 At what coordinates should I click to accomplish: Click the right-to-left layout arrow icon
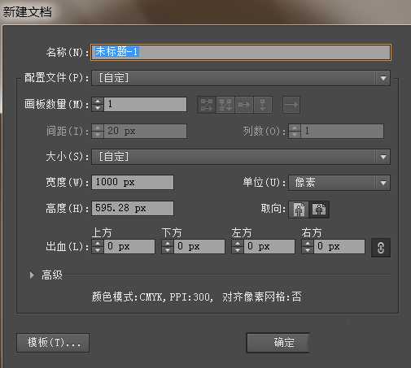[291, 105]
